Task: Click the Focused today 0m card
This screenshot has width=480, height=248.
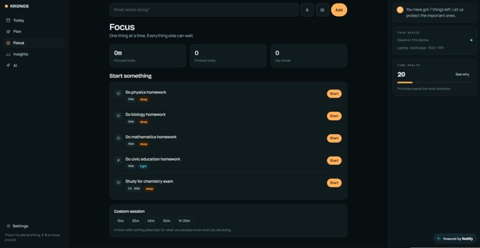Action: pos(148,56)
